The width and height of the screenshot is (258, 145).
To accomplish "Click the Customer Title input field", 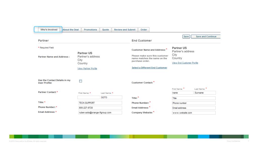I will click(194, 98).
